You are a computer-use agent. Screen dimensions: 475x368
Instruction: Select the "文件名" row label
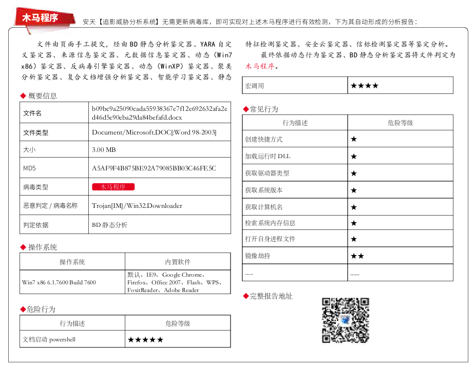32,113
